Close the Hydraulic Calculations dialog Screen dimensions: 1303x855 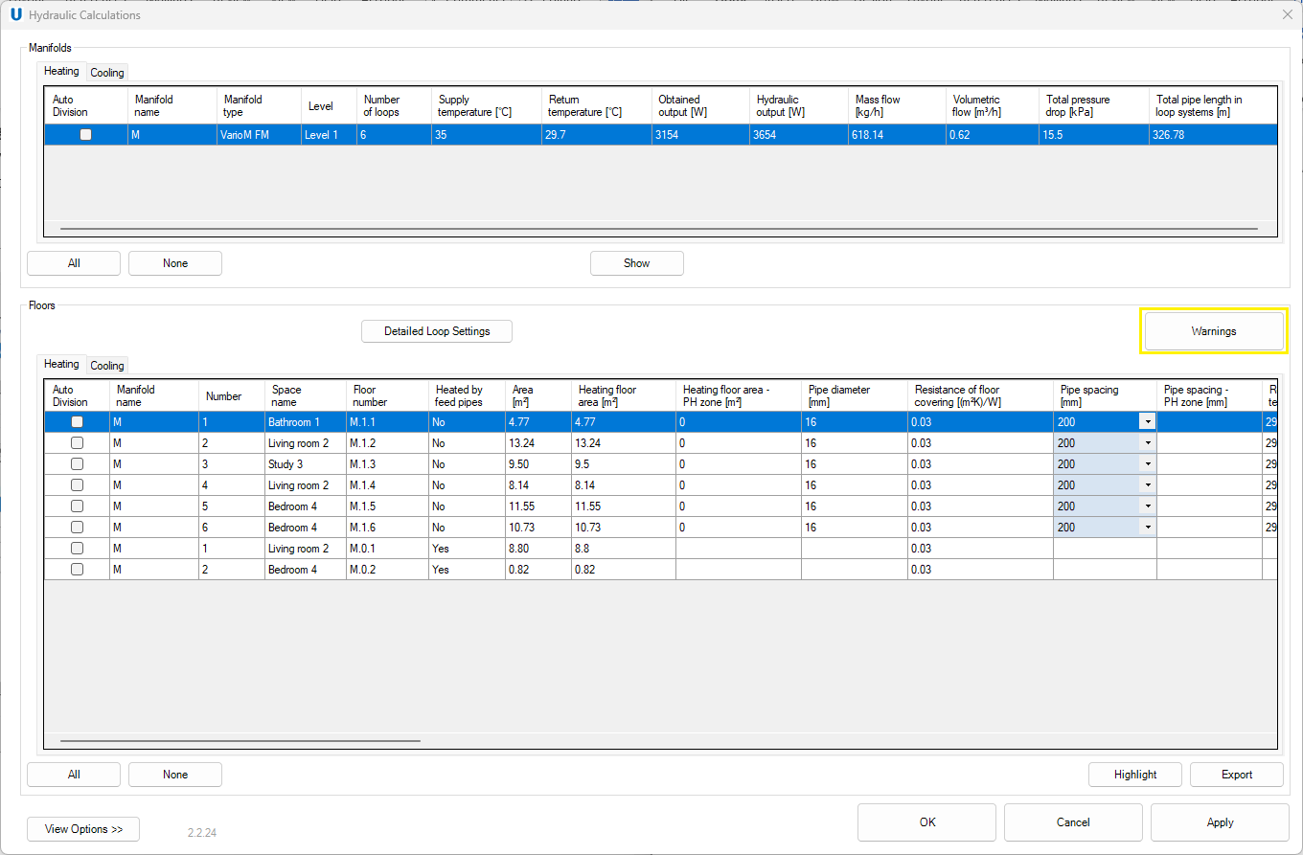tap(1287, 14)
